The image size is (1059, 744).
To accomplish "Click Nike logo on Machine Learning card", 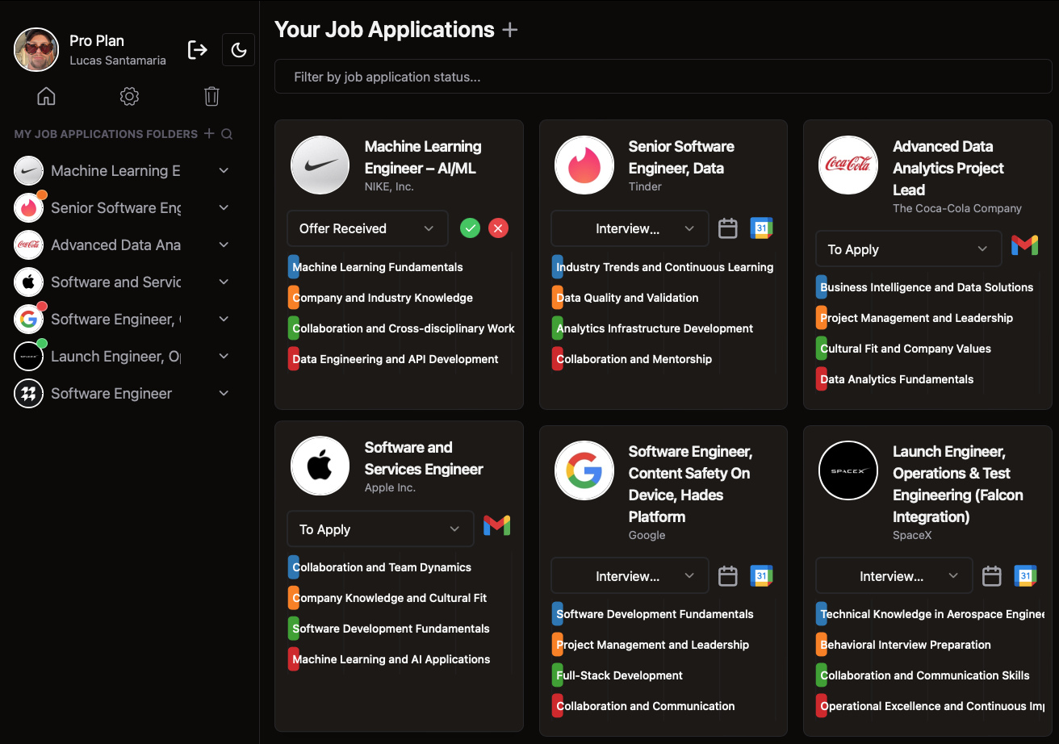I will tap(320, 165).
